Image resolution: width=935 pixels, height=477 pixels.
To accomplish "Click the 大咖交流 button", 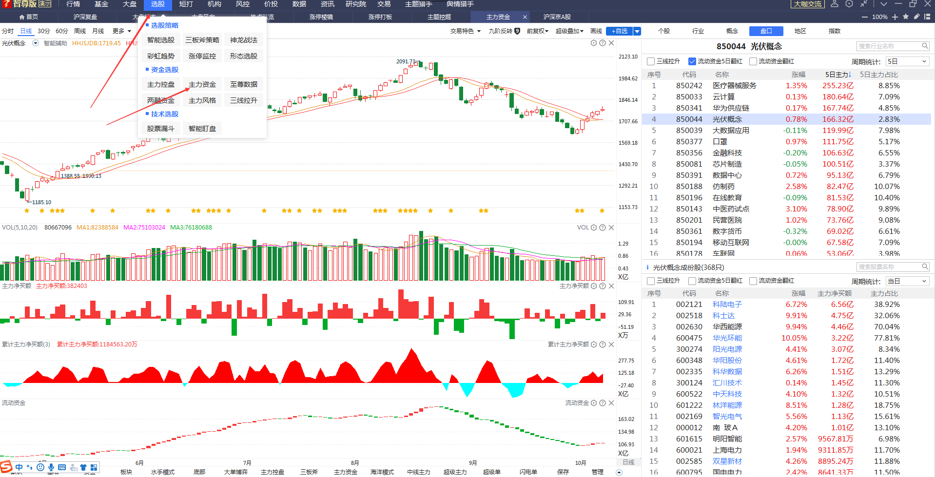I will [x=808, y=4].
